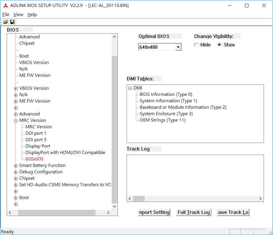Open the View menu
Viewport: 273px width, 235px height.
click(x=18, y=15)
